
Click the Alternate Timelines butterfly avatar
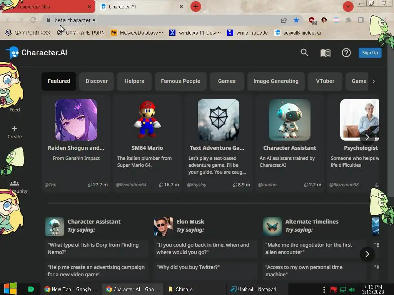click(272, 227)
